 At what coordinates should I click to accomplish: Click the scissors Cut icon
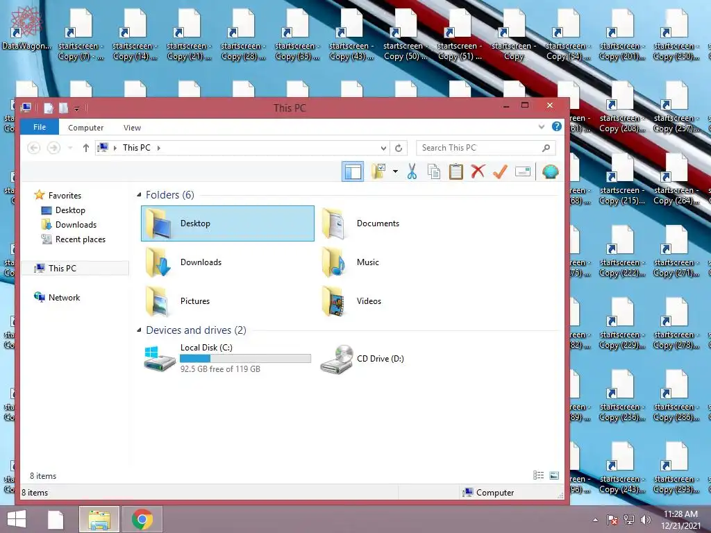pos(412,172)
